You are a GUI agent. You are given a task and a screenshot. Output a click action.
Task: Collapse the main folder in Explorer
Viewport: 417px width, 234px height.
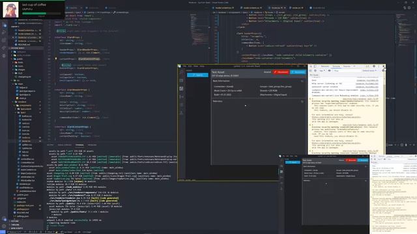20,84
